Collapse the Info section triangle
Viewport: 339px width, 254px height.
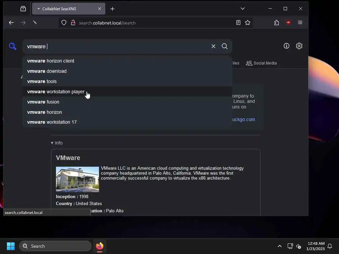tap(52, 143)
